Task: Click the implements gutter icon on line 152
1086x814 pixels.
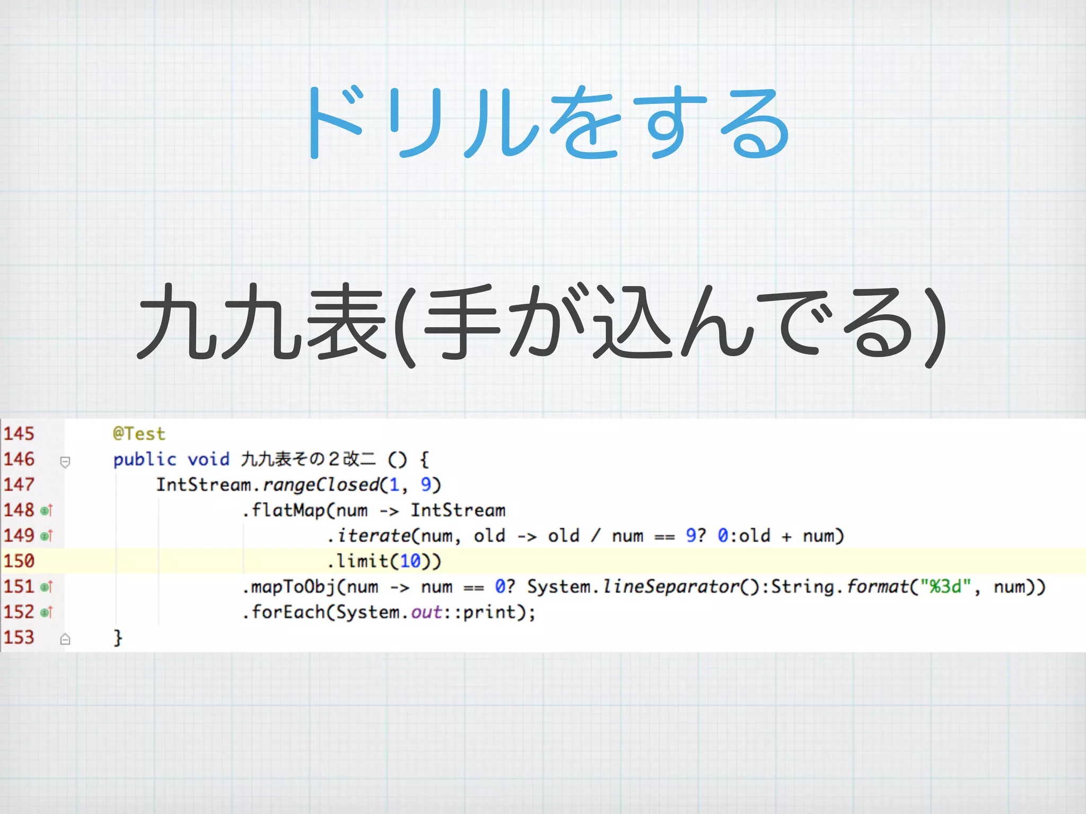Action: [47, 613]
